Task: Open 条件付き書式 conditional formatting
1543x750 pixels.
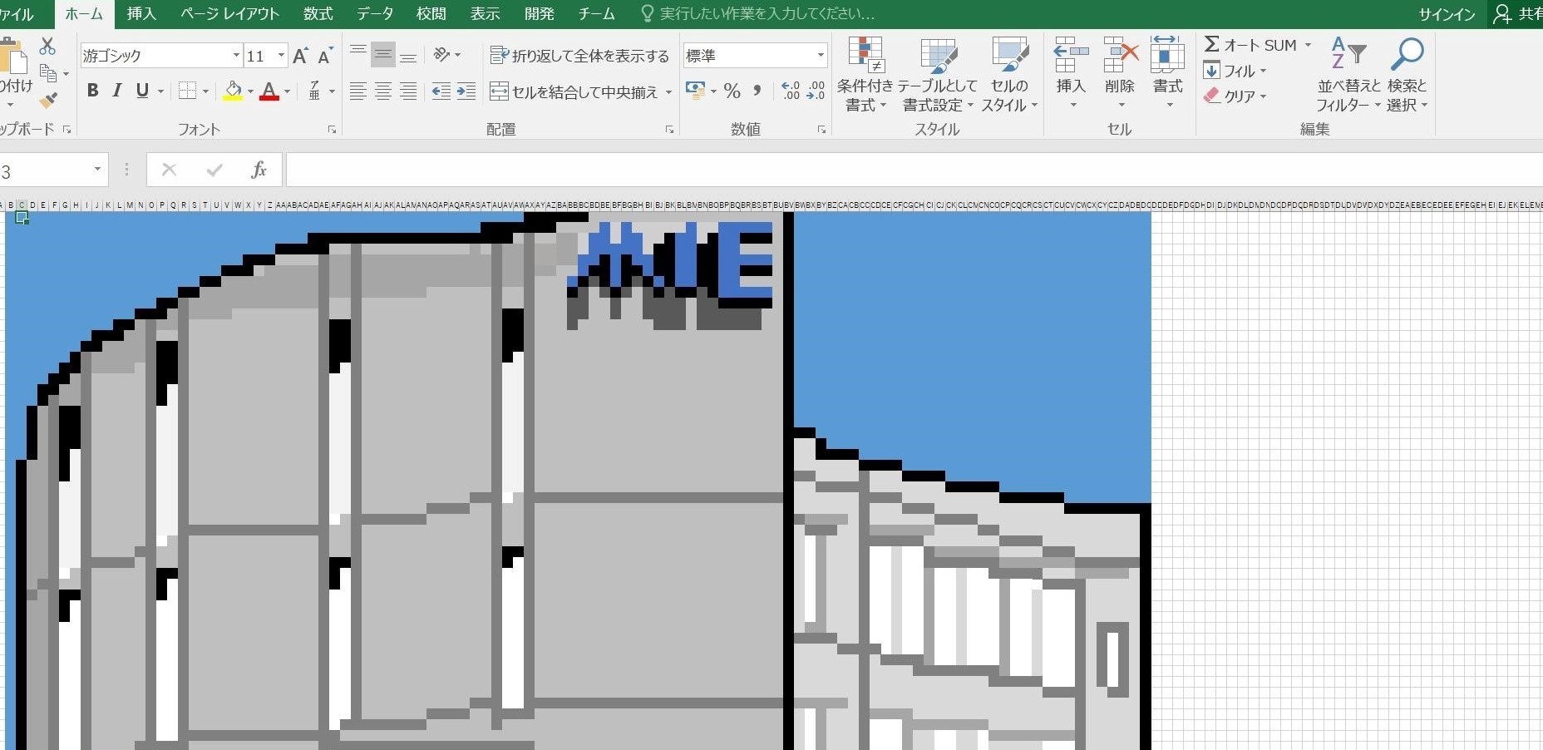Action: click(865, 75)
